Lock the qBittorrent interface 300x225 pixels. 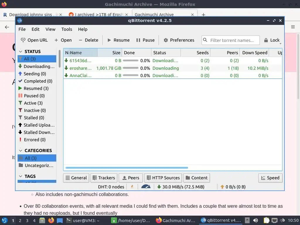click(x=272, y=40)
